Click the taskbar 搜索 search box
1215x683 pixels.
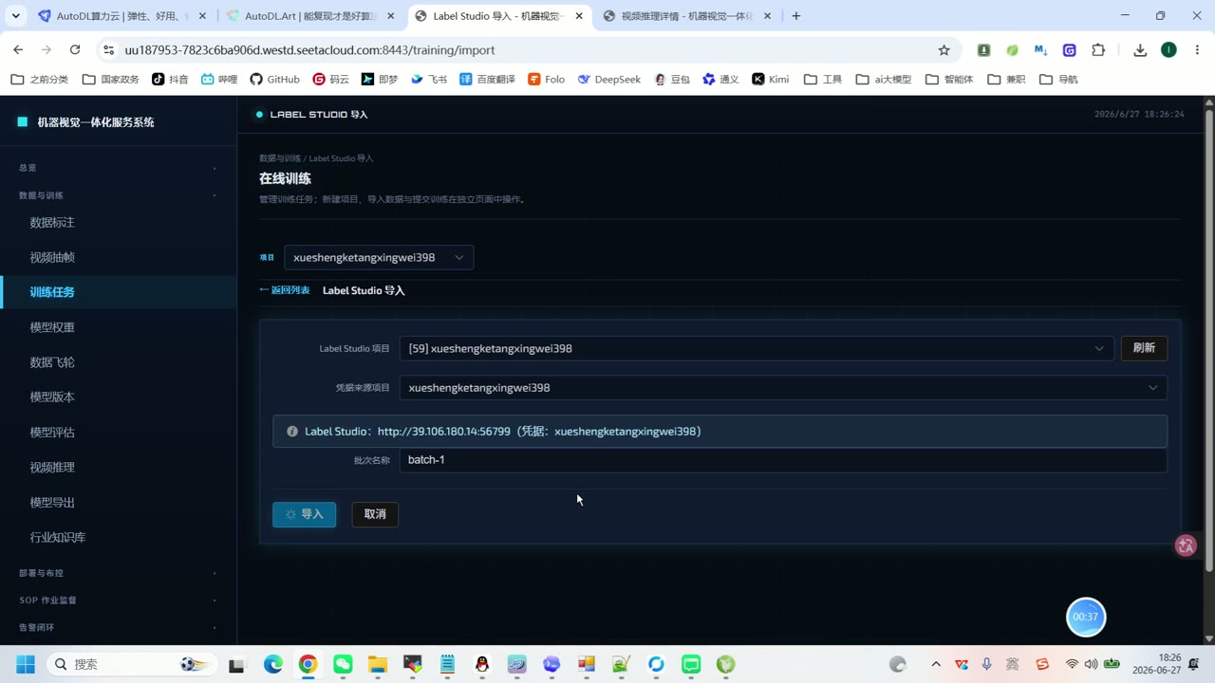[131, 664]
